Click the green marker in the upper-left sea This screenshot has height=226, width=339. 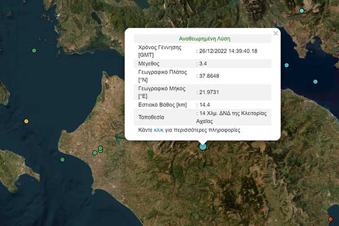34,51
